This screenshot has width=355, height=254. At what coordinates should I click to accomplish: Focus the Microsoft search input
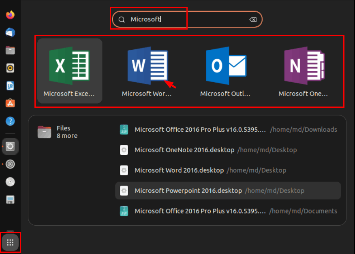[187, 19]
